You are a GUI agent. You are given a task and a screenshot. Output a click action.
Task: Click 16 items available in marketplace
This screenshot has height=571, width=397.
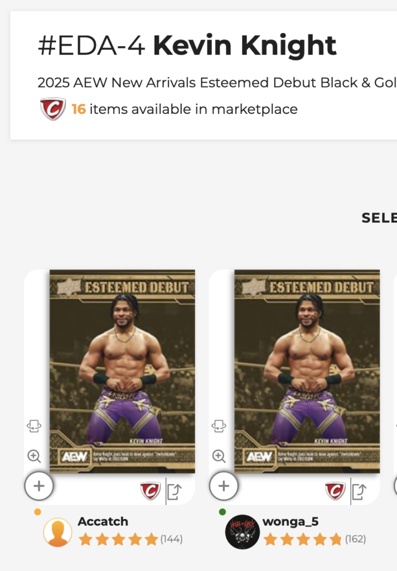(184, 109)
